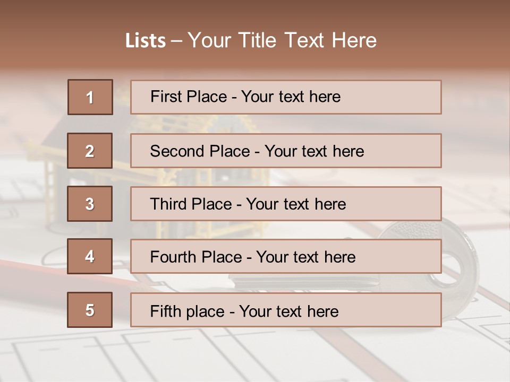The width and height of the screenshot is (510, 382).
Task: Click the number 2 square
Action: click(90, 151)
